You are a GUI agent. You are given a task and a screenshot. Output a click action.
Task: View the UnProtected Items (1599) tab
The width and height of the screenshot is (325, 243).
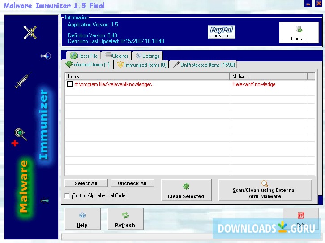click(204, 65)
